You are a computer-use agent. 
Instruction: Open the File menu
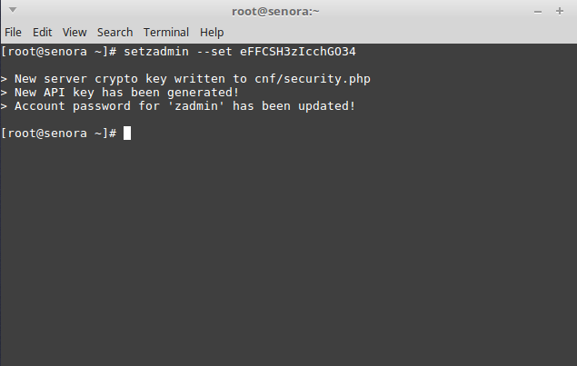(x=13, y=33)
